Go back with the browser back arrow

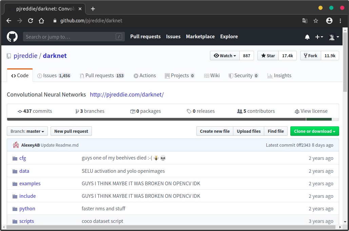click(x=9, y=21)
